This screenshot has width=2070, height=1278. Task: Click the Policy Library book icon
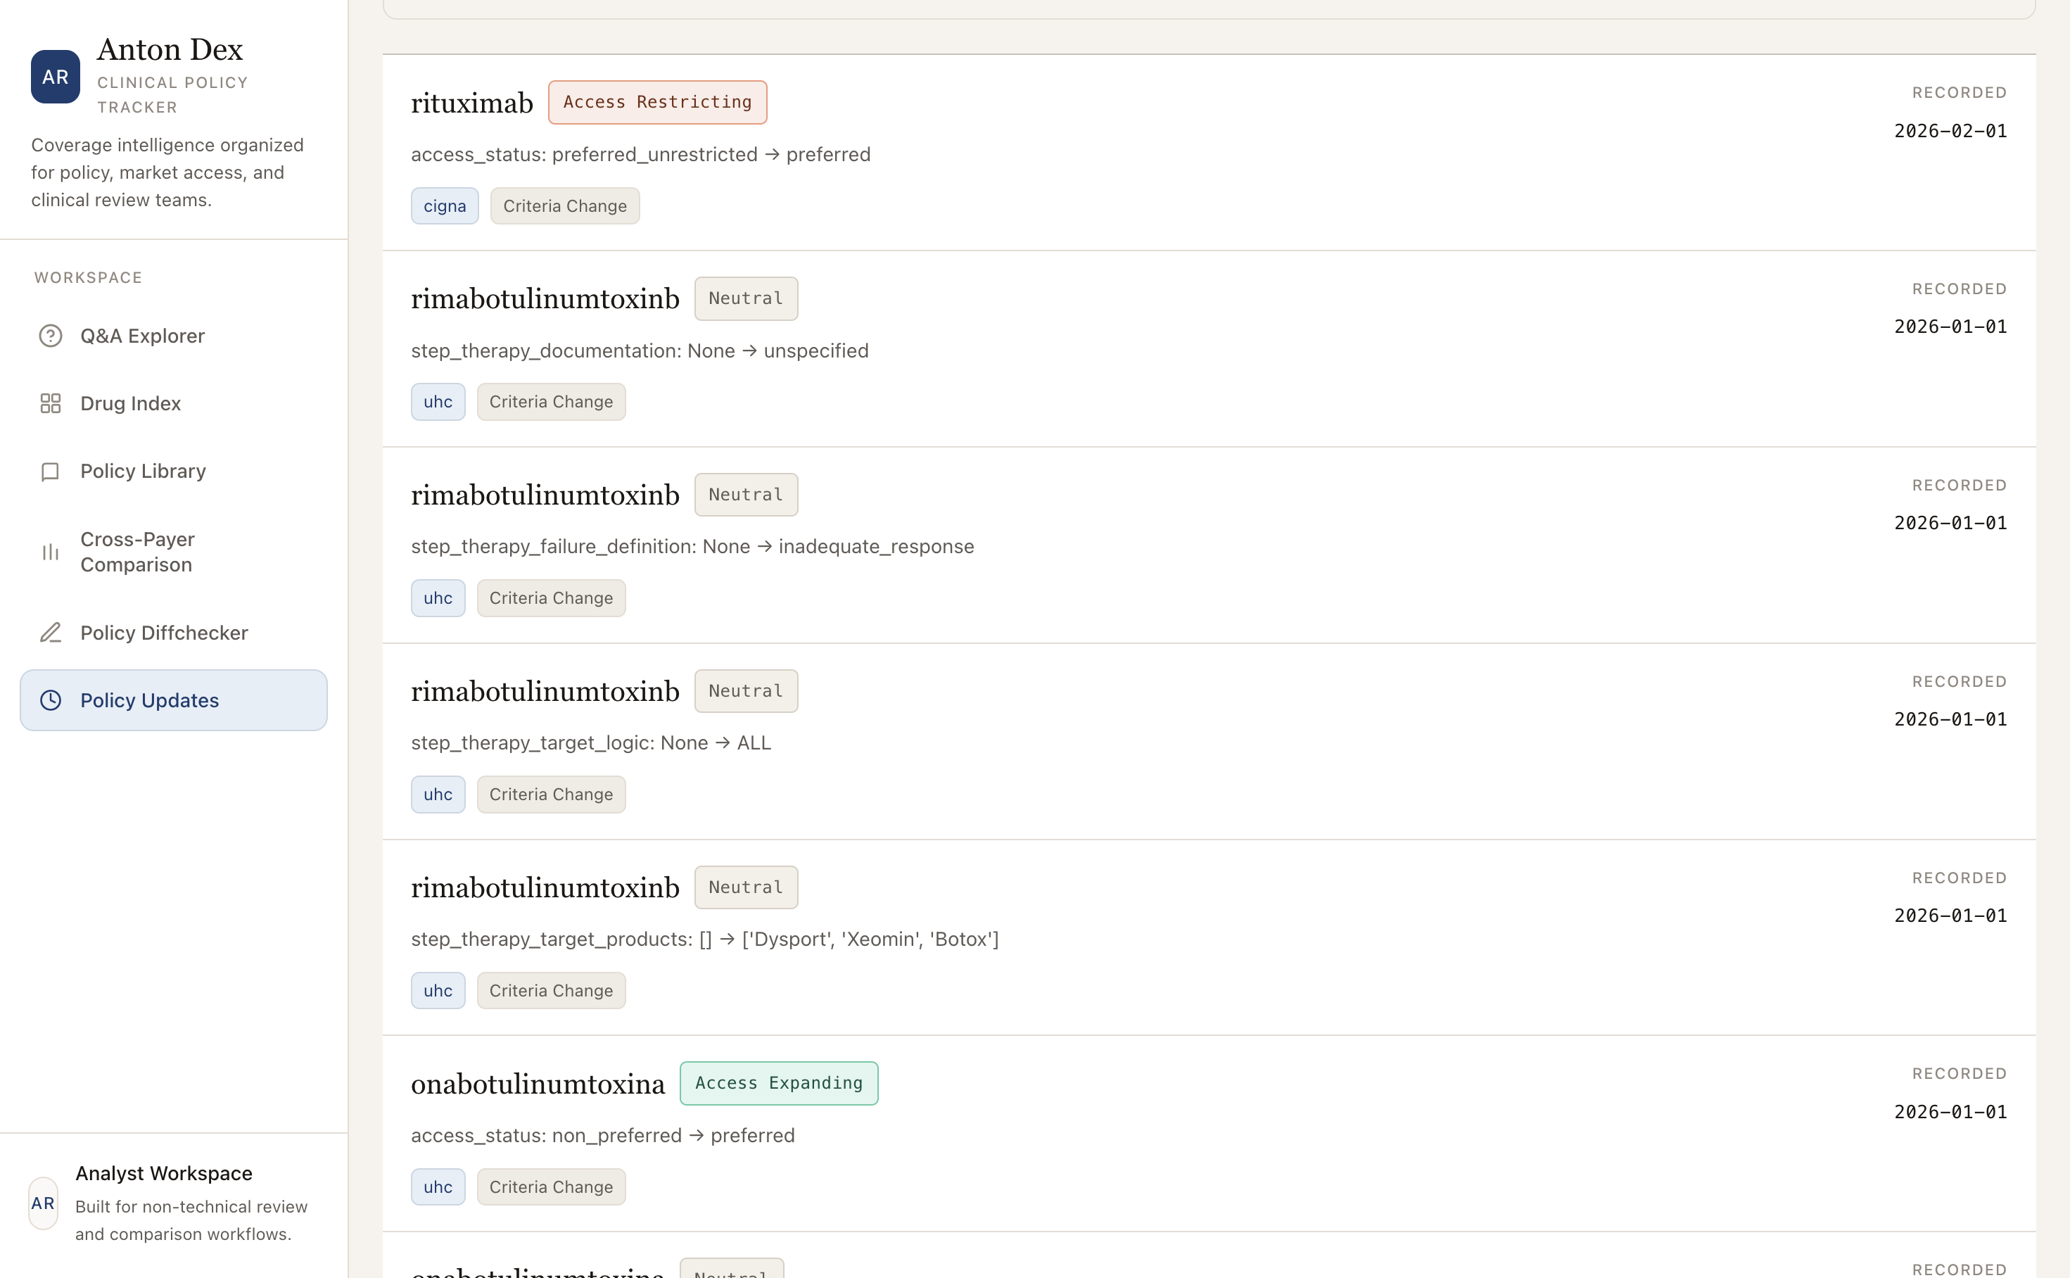tap(51, 471)
